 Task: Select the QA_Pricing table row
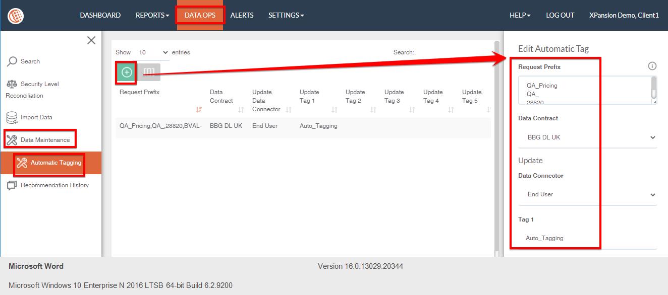(303, 126)
